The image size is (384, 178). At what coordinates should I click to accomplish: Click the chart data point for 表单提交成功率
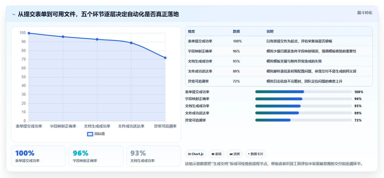[x=29, y=33]
